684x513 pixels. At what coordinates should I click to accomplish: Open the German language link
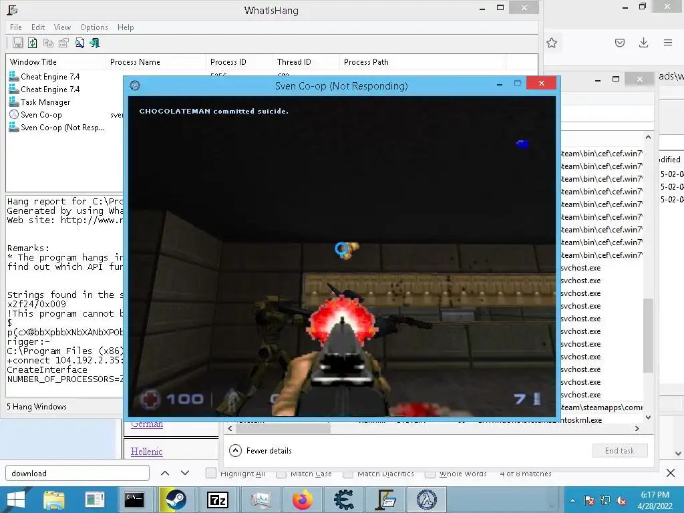pos(146,424)
